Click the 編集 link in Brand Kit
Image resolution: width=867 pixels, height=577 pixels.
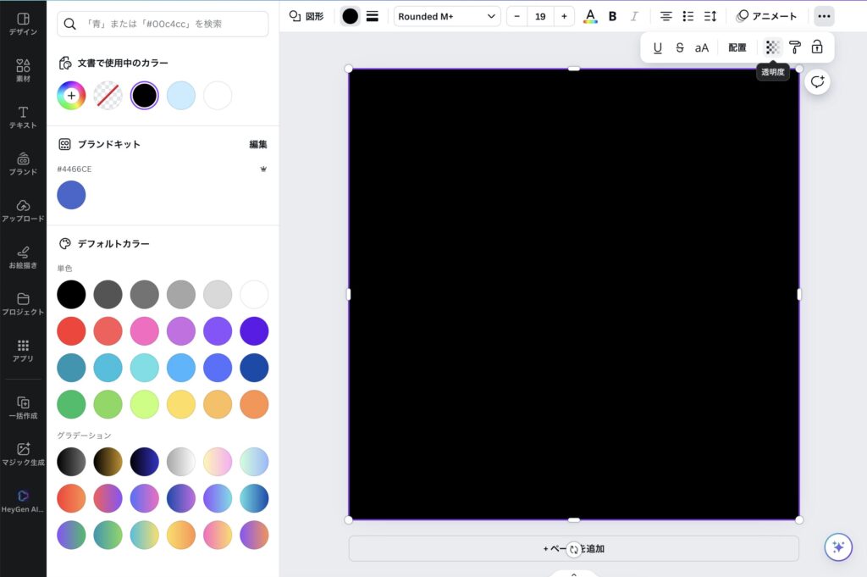(258, 144)
